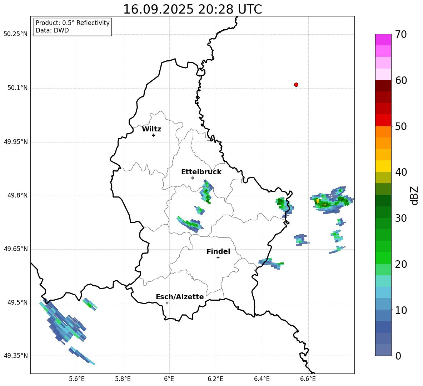Click the red radar site marker
This screenshot has width=423, height=386.
pyautogui.click(x=296, y=85)
